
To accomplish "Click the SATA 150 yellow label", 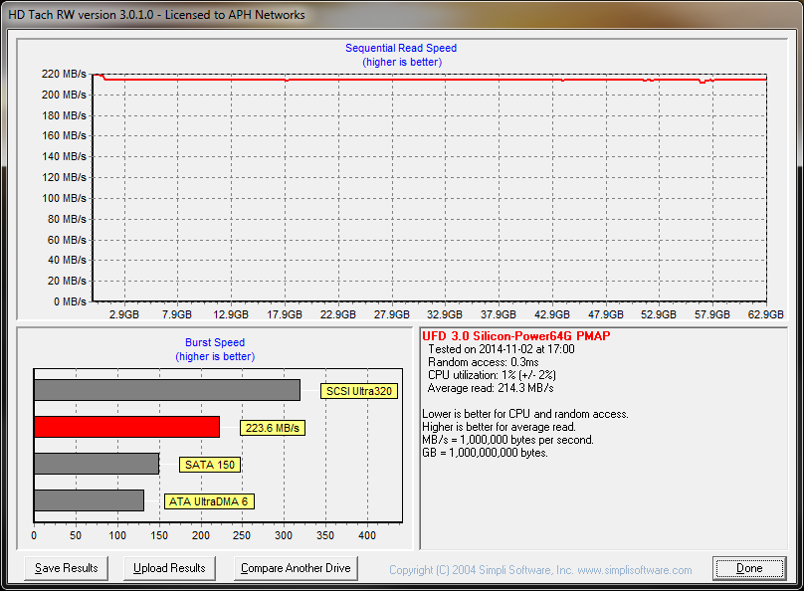I will pyautogui.click(x=210, y=465).
